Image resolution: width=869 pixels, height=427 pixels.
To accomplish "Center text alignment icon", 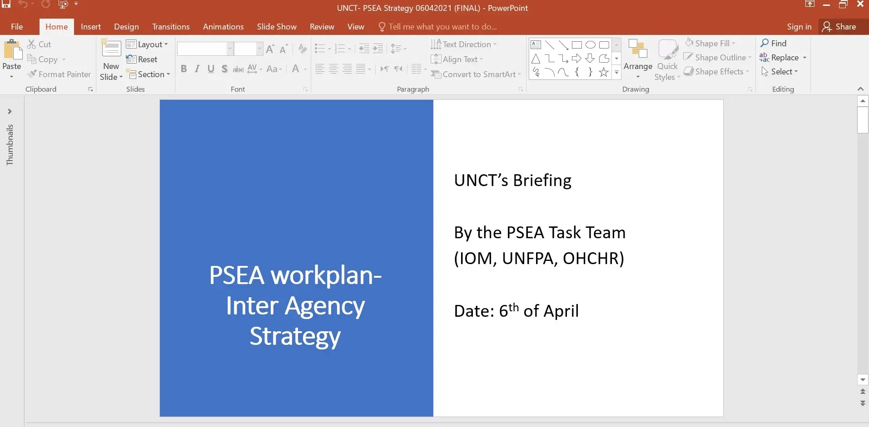I will (x=333, y=69).
